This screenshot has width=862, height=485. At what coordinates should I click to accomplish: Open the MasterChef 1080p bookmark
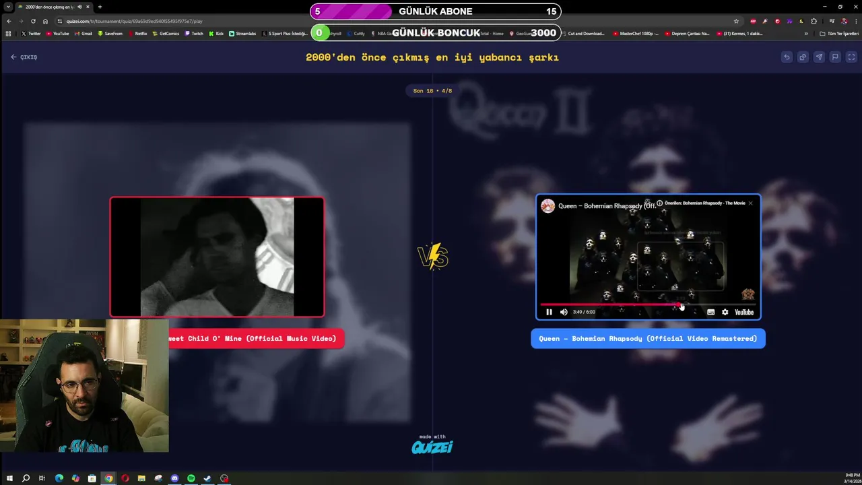tap(636, 34)
